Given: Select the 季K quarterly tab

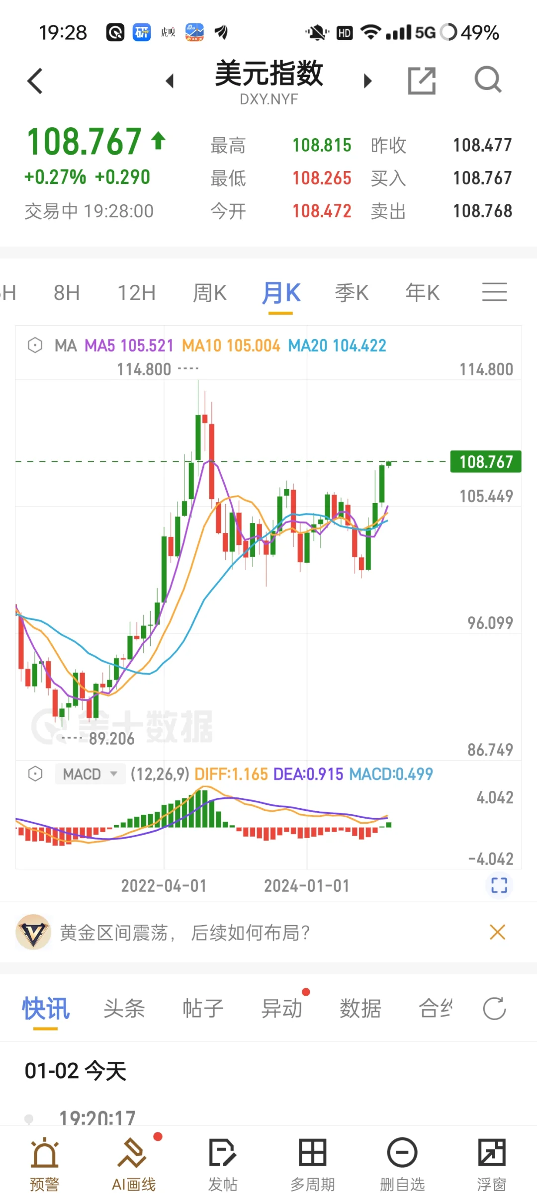Looking at the screenshot, I should coord(352,293).
